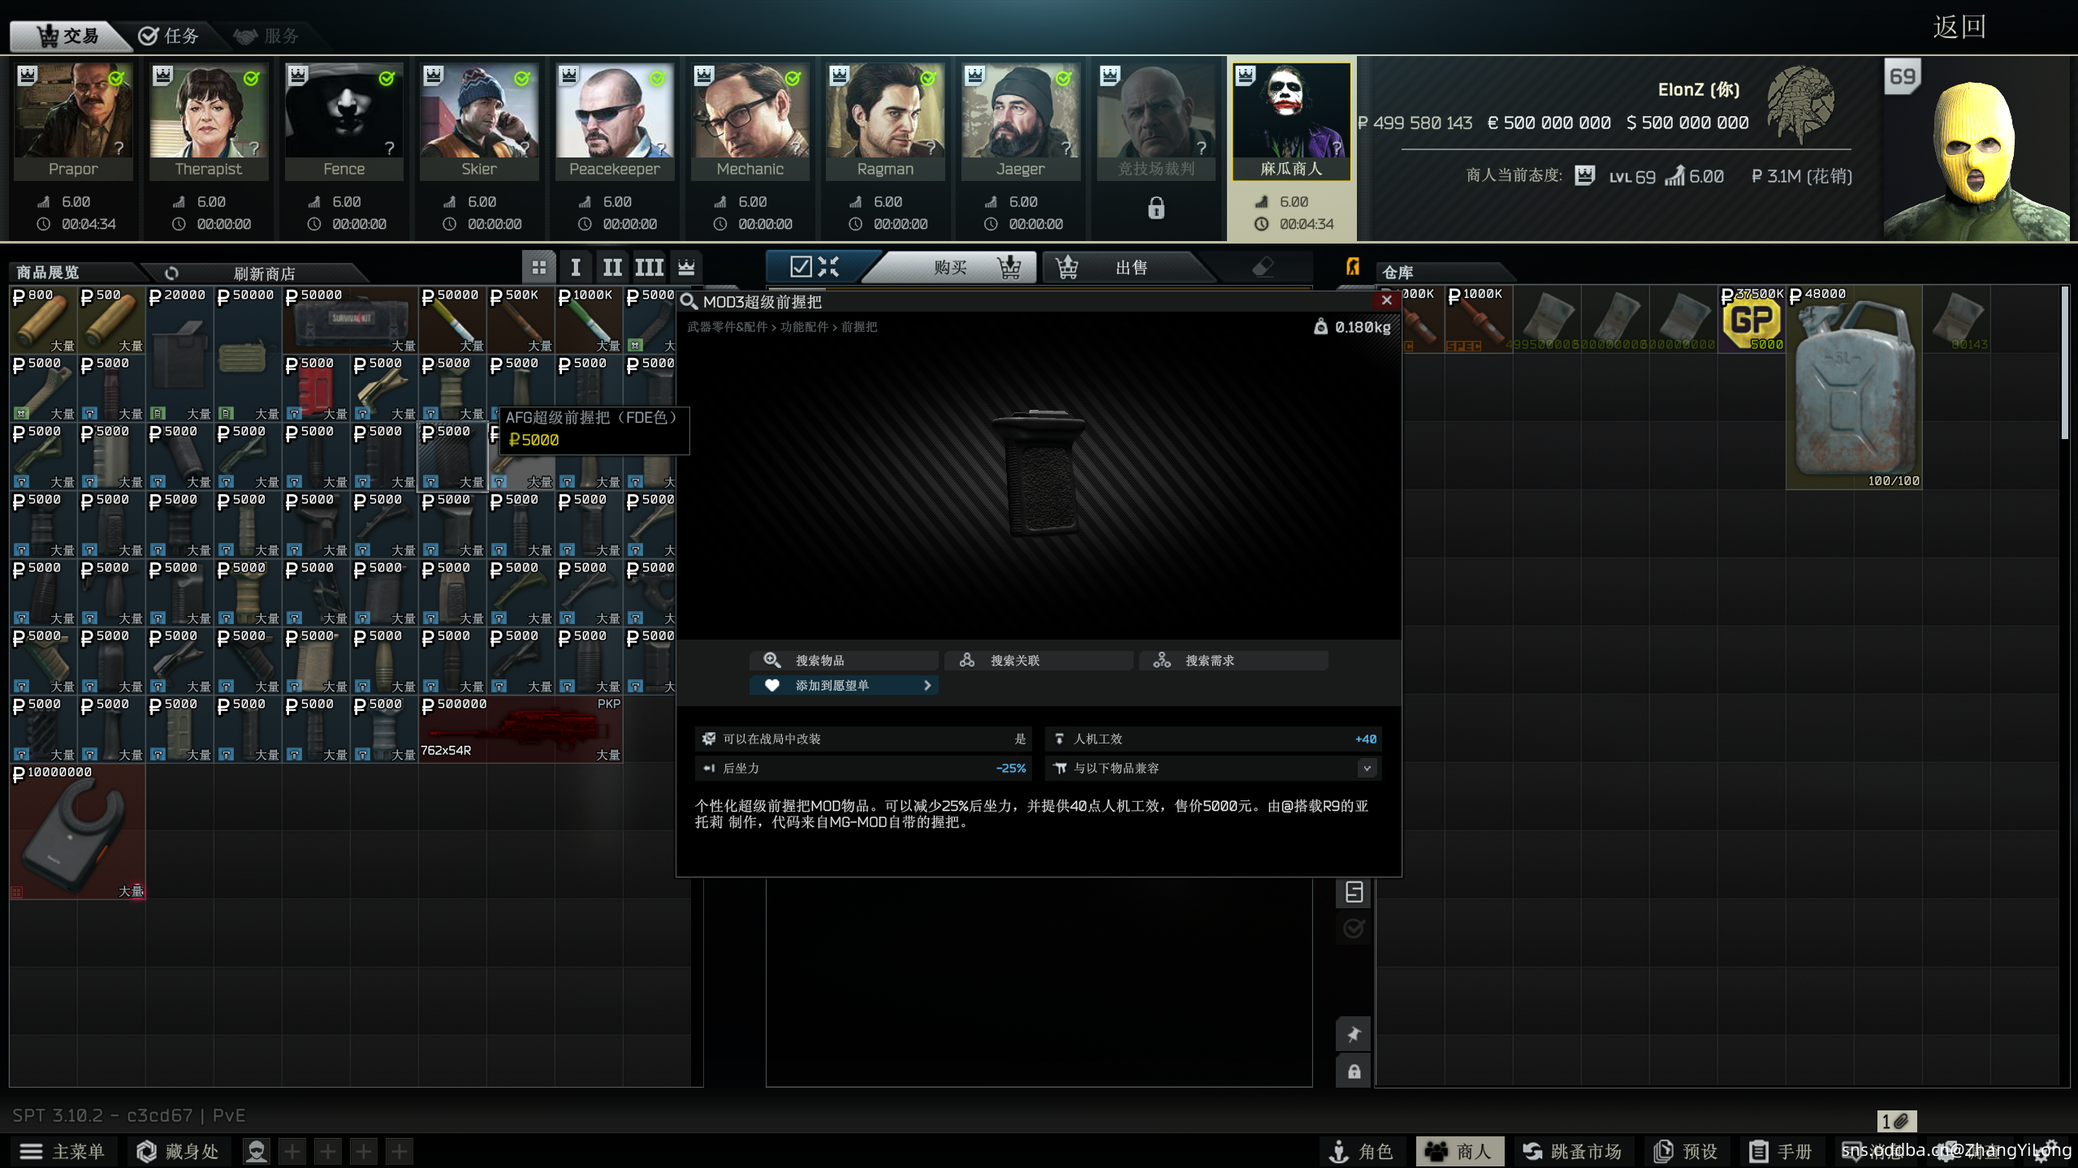The image size is (2078, 1168).
Task: Select the 10000000 rouble case item
Action: (x=78, y=831)
